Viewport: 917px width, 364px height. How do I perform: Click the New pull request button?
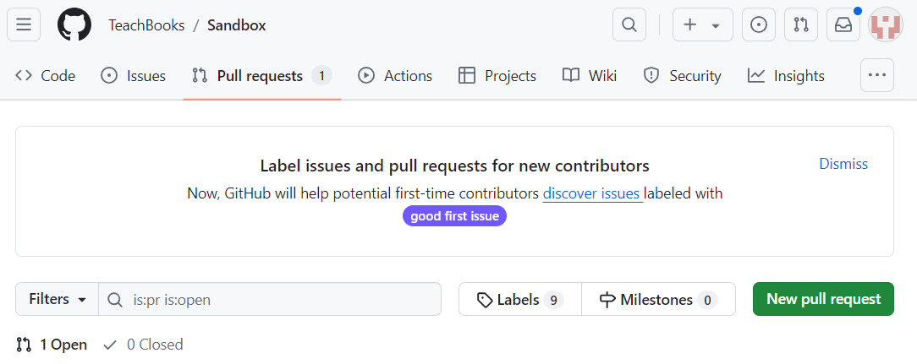[x=823, y=299]
